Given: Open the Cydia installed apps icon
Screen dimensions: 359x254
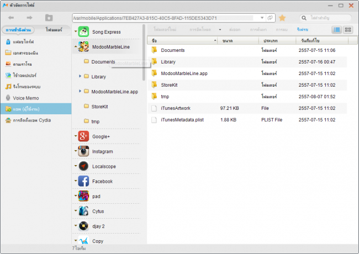Looking at the screenshot, I should 8,120.
